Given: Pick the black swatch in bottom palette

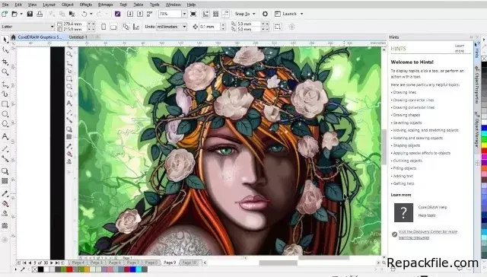Looking at the screenshot, I should pyautogui.click(x=40, y=269).
